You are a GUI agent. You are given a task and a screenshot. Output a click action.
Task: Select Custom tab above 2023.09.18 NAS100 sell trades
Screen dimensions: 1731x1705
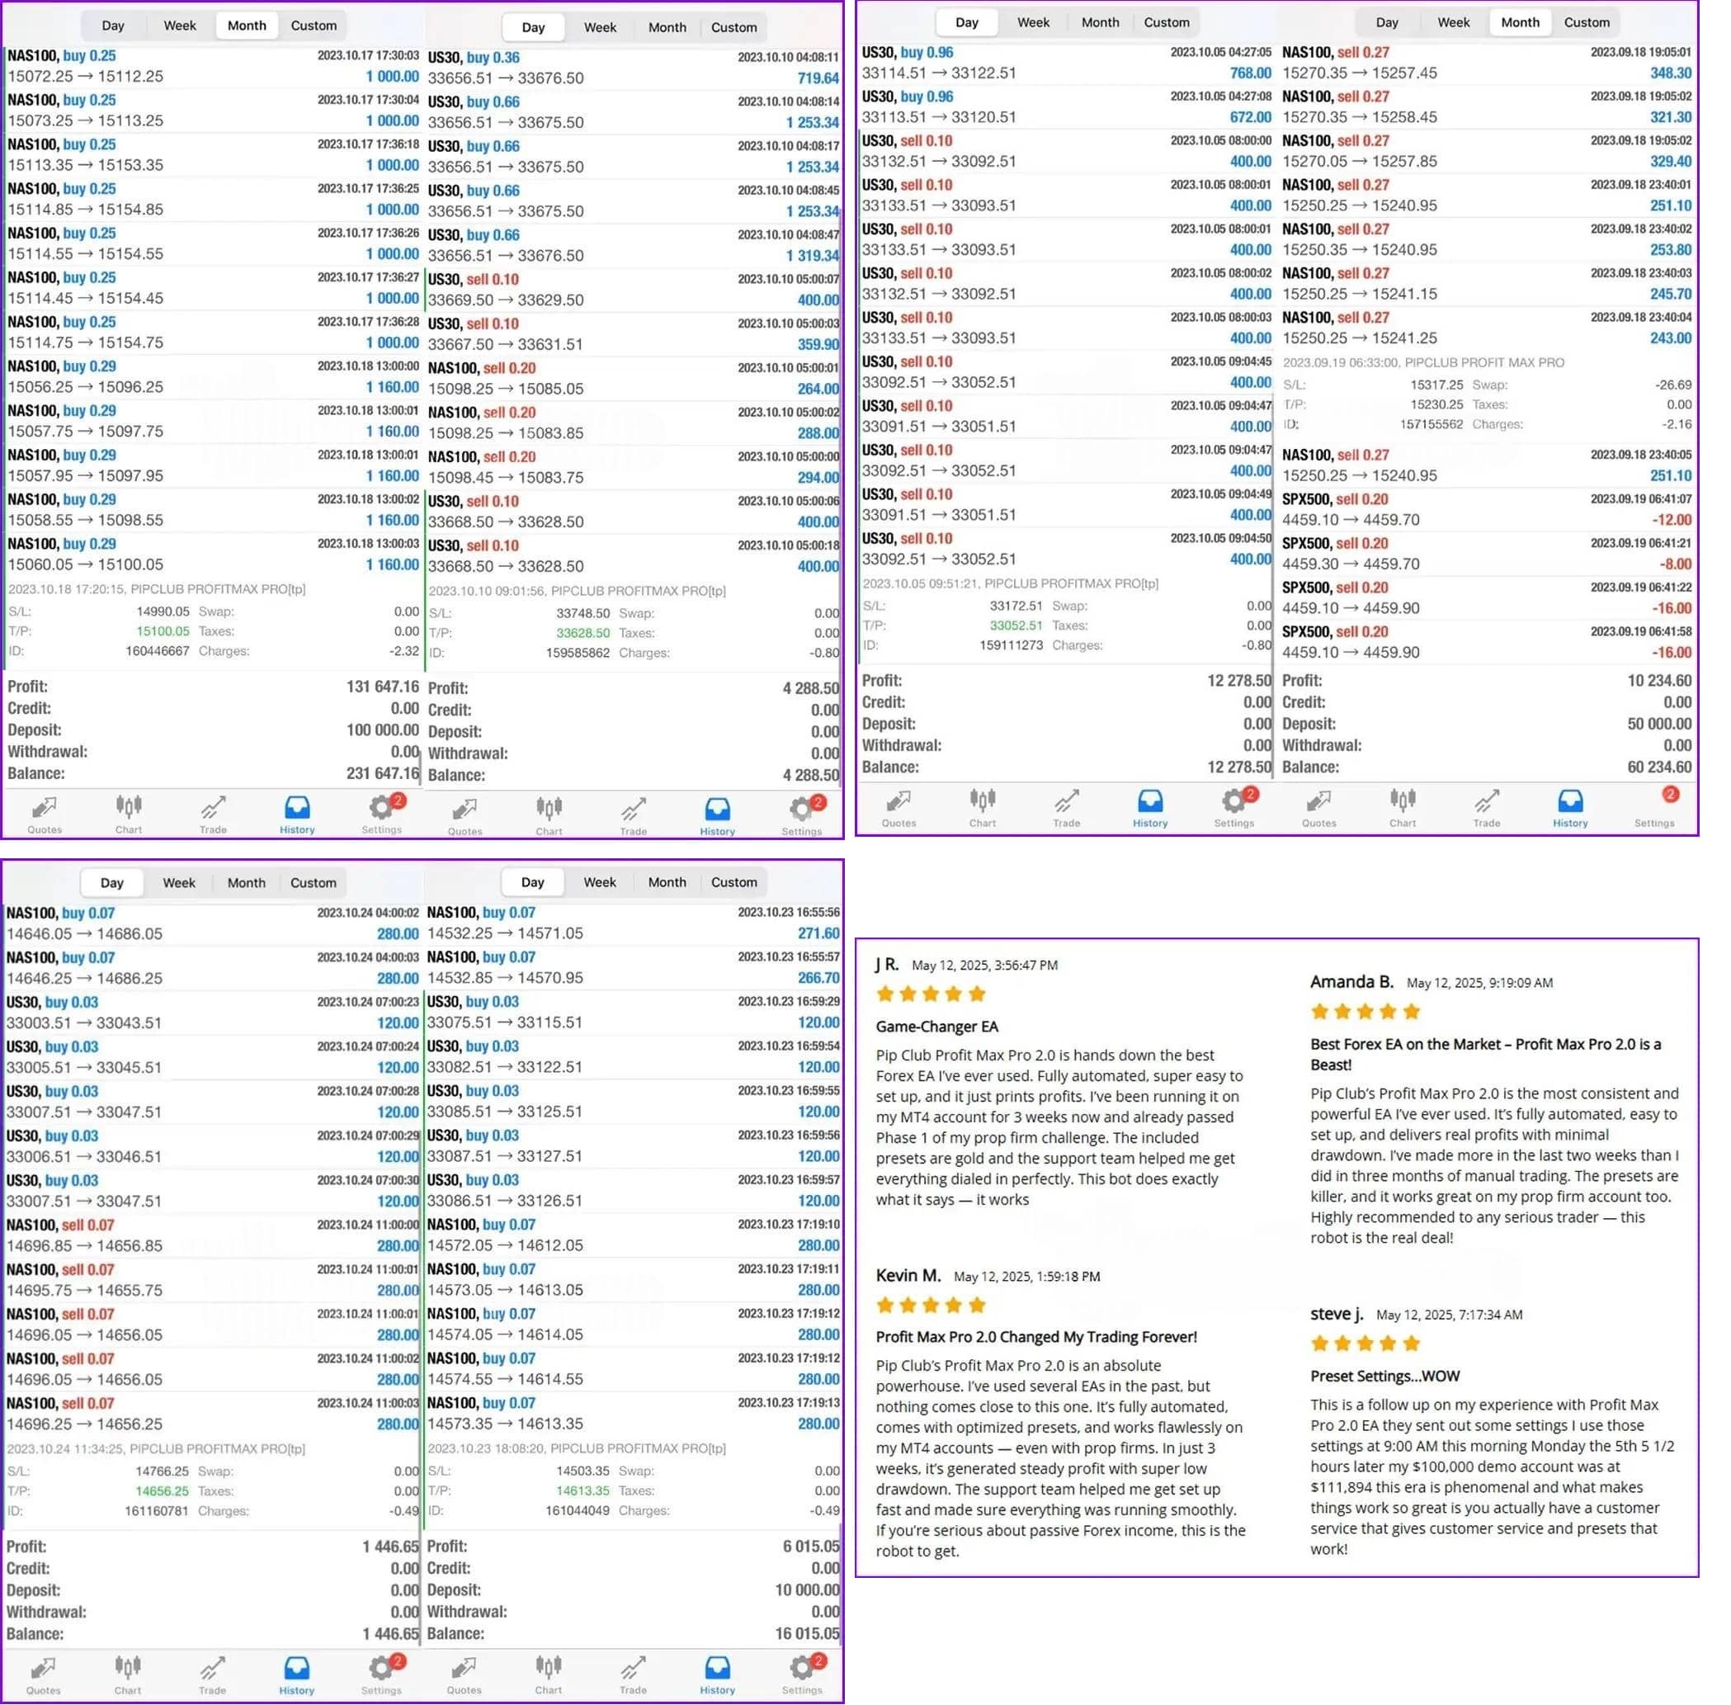pos(1586,22)
